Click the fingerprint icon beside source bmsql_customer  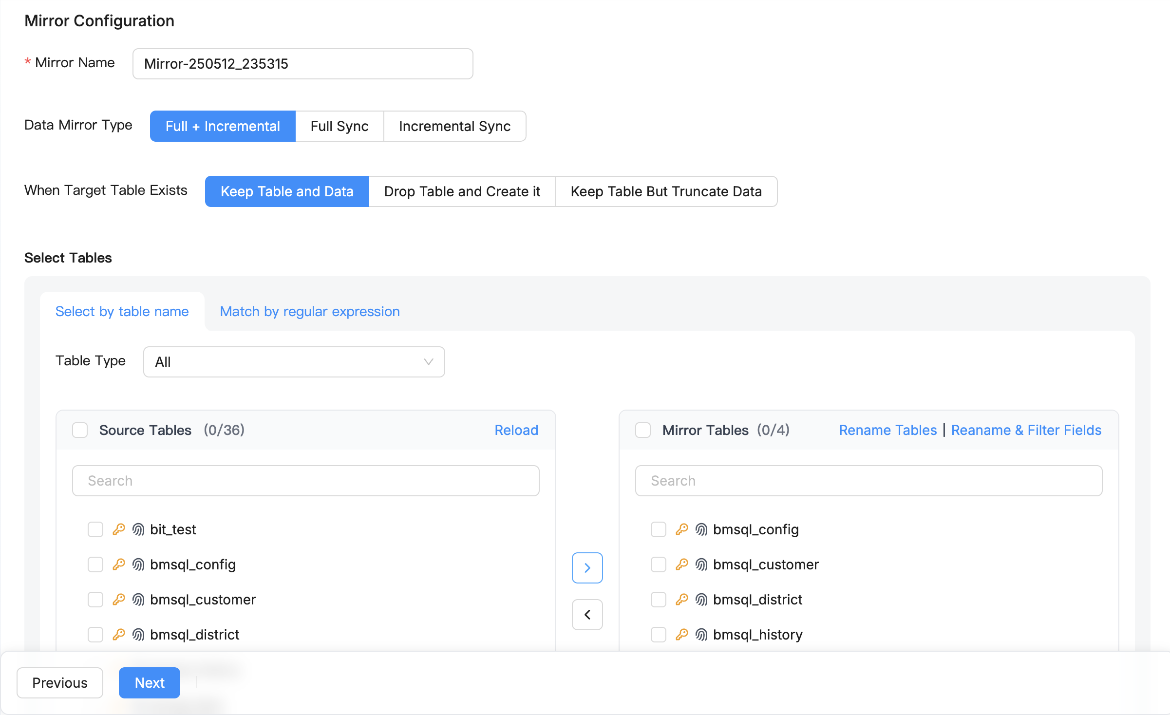pyautogui.click(x=138, y=600)
